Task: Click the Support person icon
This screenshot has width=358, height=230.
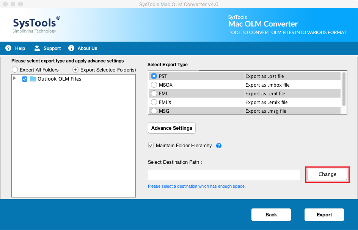Action: pos(37,48)
